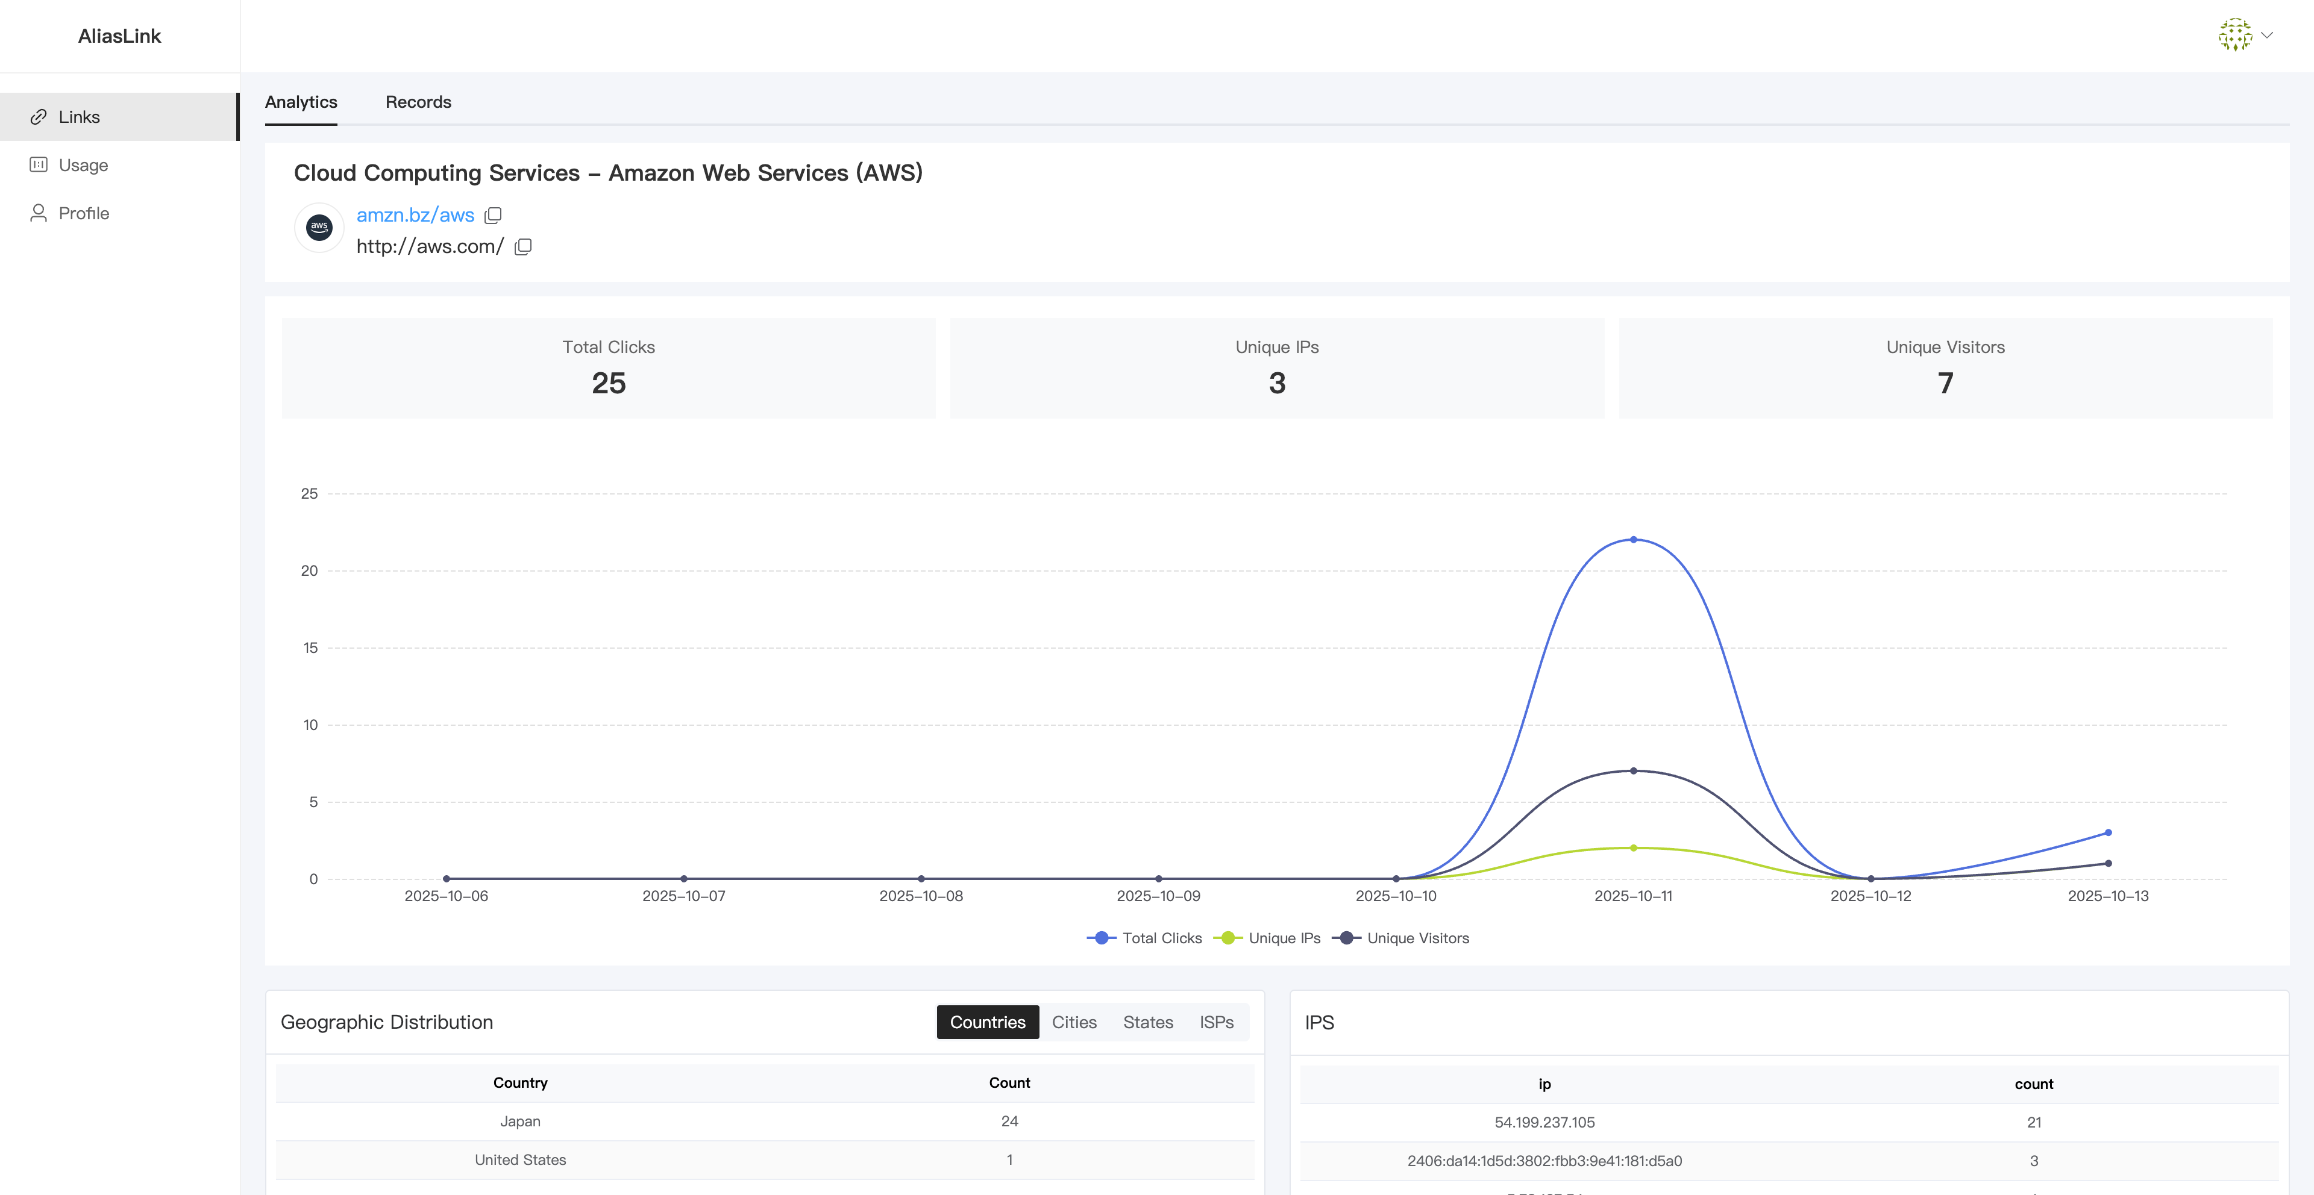
Task: Switch geographic view to ISPs
Action: (x=1215, y=1023)
